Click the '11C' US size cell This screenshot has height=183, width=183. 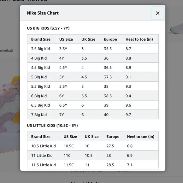coord(67,155)
